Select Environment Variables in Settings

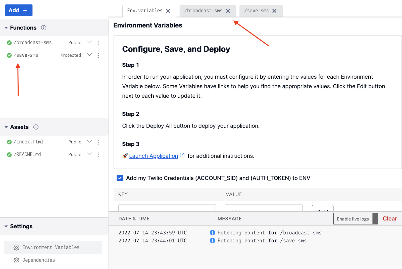pyautogui.click(x=53, y=247)
